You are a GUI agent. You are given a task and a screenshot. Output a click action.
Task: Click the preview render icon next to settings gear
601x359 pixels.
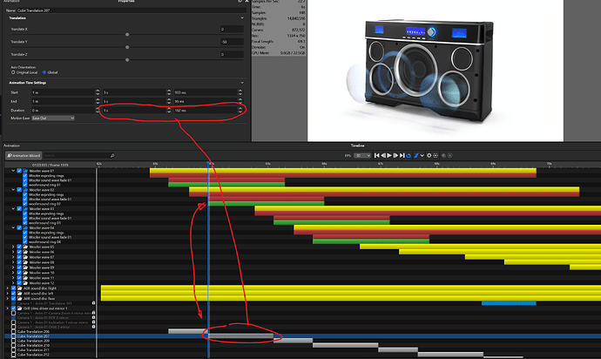pos(436,155)
